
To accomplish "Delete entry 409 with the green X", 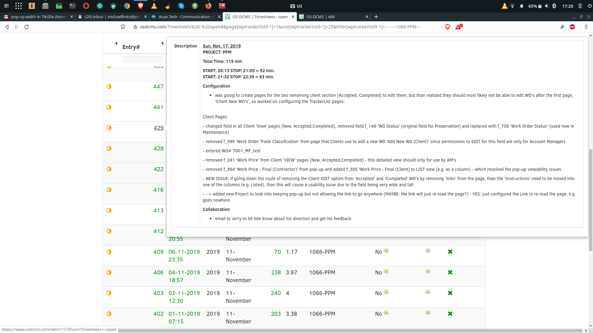I will (450, 252).
